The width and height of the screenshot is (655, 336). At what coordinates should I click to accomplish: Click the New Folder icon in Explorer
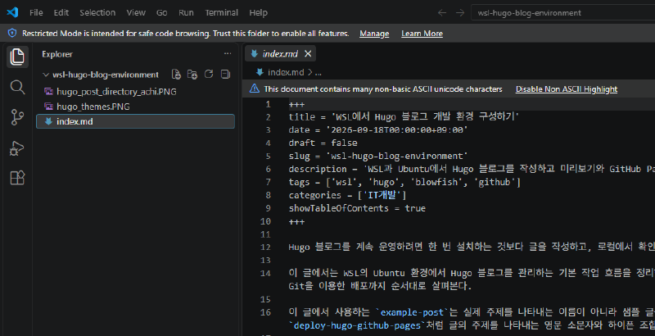[x=192, y=75]
